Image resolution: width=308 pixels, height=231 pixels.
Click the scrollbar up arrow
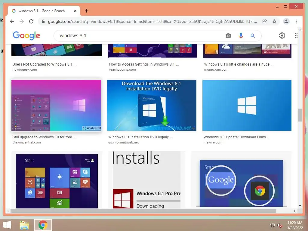300,30
